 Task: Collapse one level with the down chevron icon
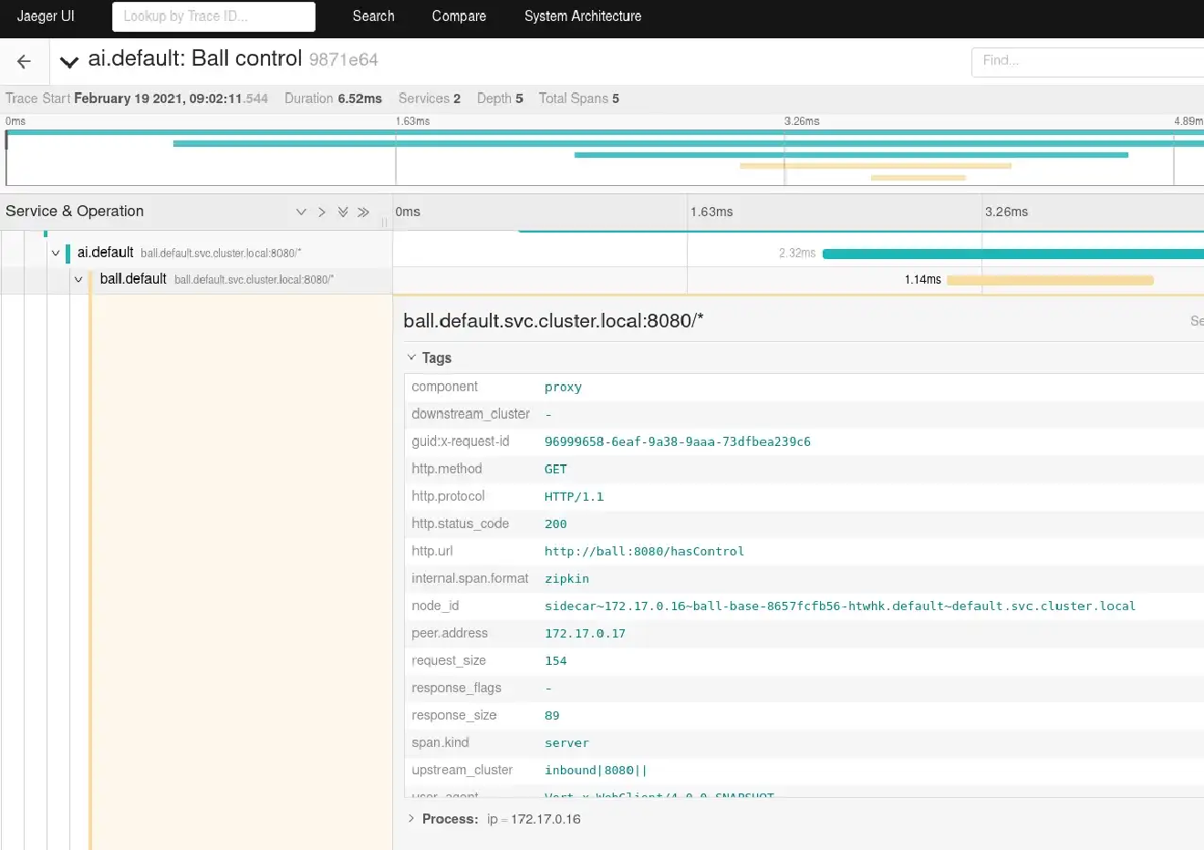point(301,212)
